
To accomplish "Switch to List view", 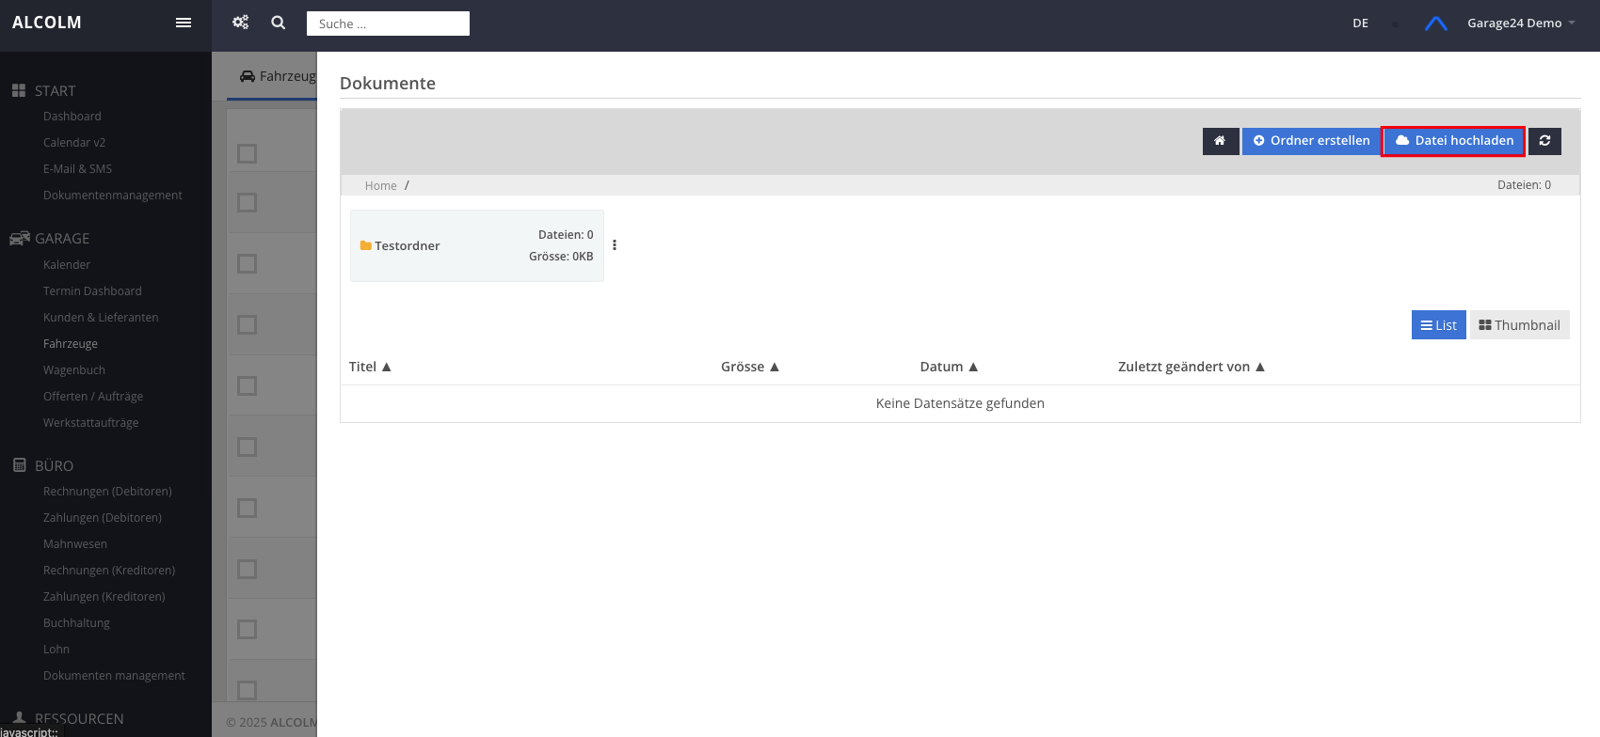I will (x=1438, y=325).
